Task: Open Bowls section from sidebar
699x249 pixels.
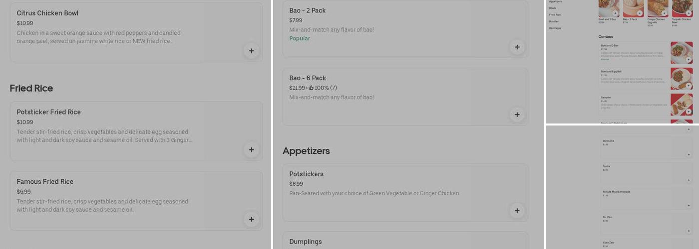Action: (552, 8)
